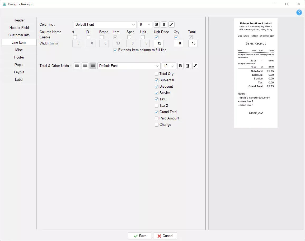The width and height of the screenshot is (305, 241).
Task: Edit the Unit Price width field
Action: click(x=159, y=43)
